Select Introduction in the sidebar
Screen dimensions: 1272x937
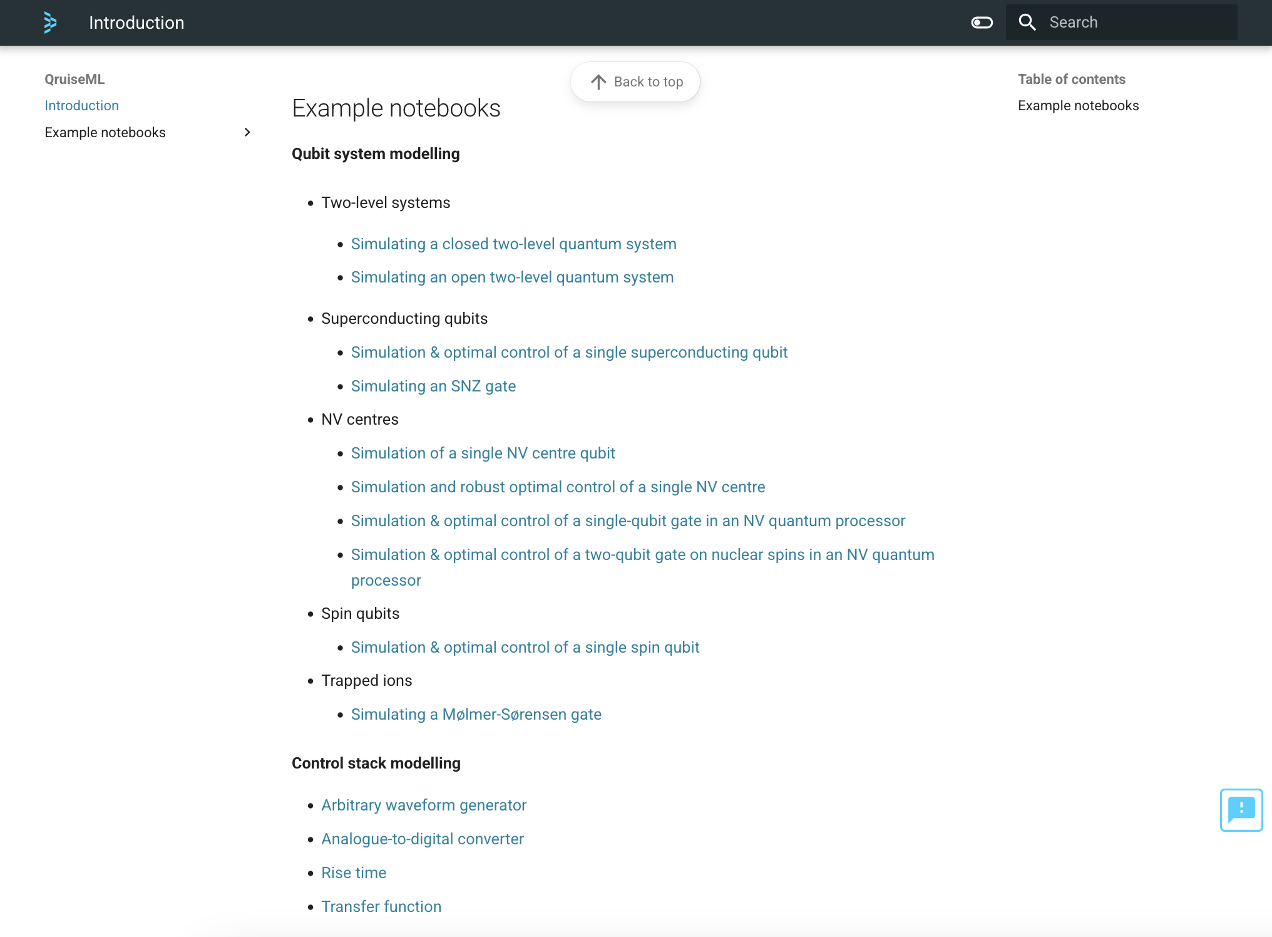point(81,105)
